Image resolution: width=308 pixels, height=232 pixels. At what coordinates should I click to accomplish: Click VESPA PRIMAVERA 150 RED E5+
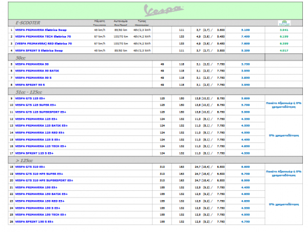pyautogui.click(x=40, y=201)
